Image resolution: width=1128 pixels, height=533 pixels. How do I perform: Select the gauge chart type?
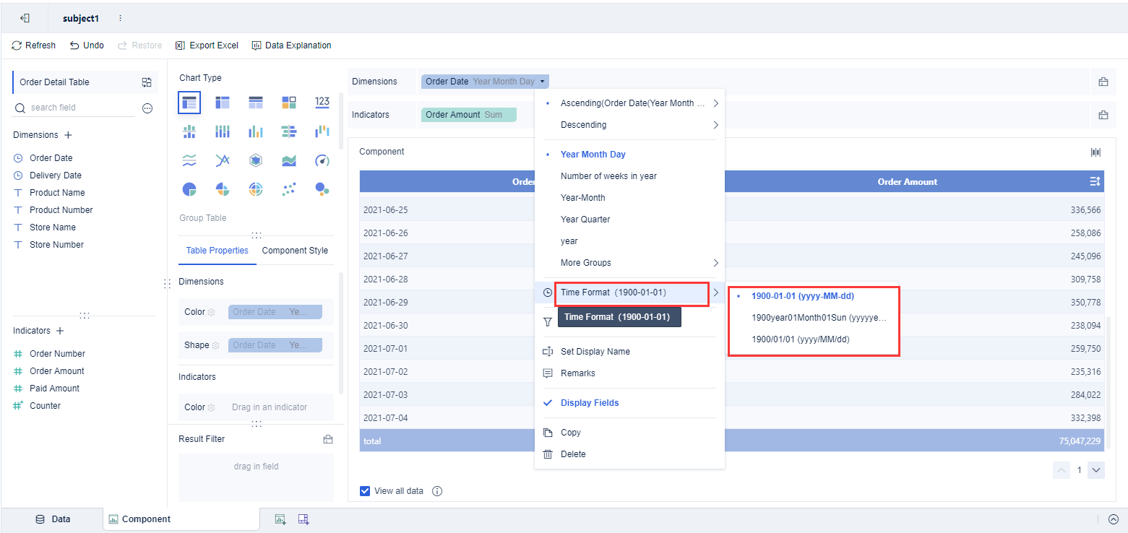pyautogui.click(x=322, y=160)
